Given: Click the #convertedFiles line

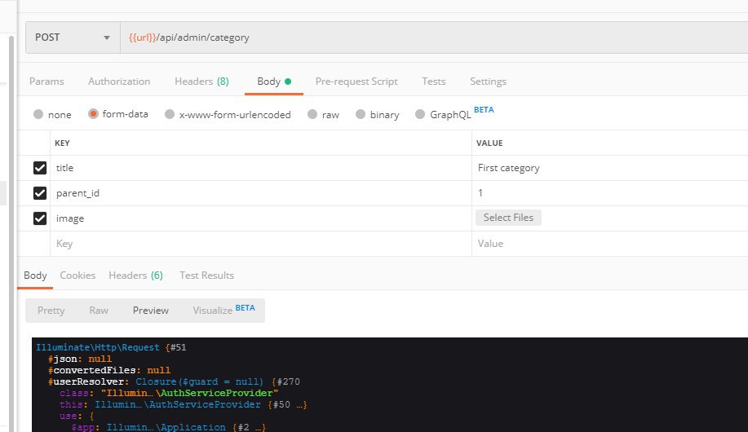Looking at the screenshot, I should click(x=109, y=371).
